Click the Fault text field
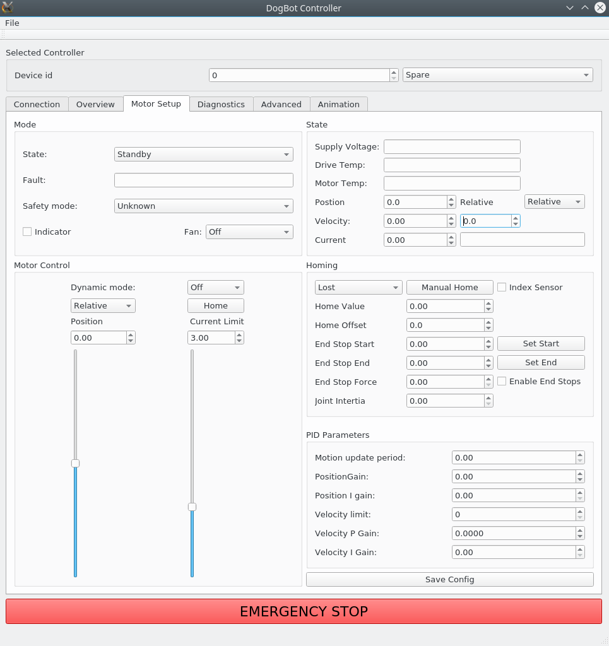The width and height of the screenshot is (609, 646). tap(204, 180)
